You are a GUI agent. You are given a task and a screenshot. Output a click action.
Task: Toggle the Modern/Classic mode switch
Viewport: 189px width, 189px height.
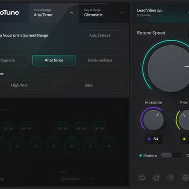pos(171,155)
